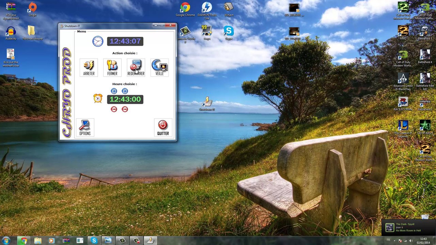The height and width of the screenshot is (245, 436).
Task: Open Winject desktop icon
Action: click(229, 9)
